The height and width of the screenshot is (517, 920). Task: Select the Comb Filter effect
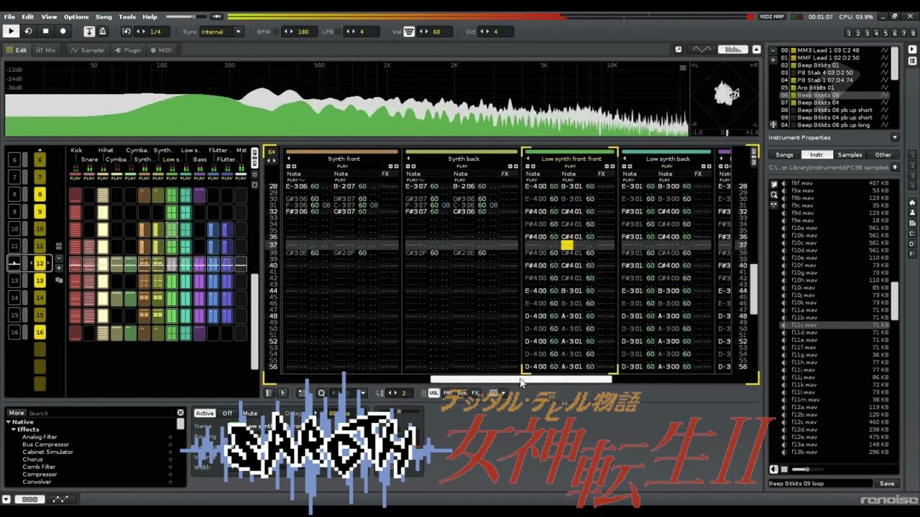coord(39,467)
